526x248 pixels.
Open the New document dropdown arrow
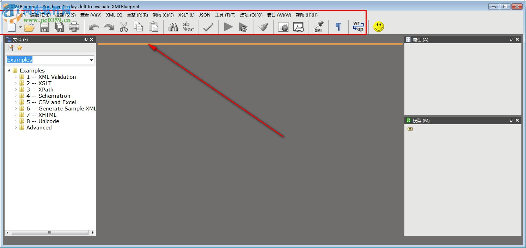pos(20,27)
